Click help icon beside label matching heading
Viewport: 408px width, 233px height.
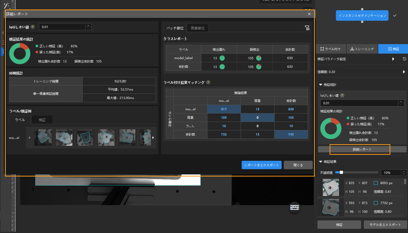click(208, 82)
